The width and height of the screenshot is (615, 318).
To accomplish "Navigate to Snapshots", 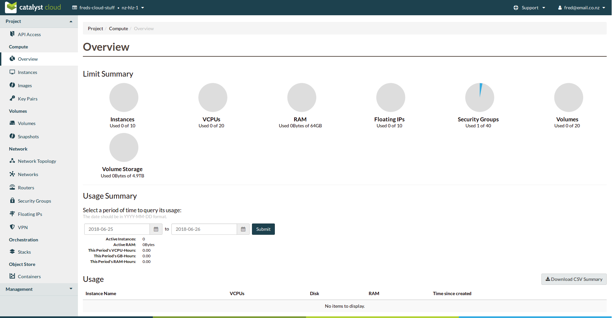I will tap(28, 137).
